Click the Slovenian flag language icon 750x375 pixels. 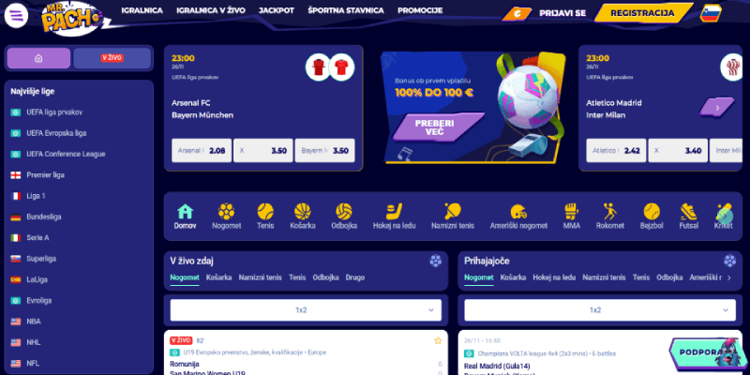click(711, 13)
